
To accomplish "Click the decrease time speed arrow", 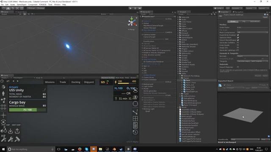I will tap(14, 81).
